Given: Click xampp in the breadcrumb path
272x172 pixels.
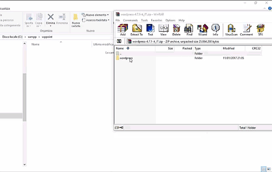Looking at the screenshot, I should [x=32, y=37].
